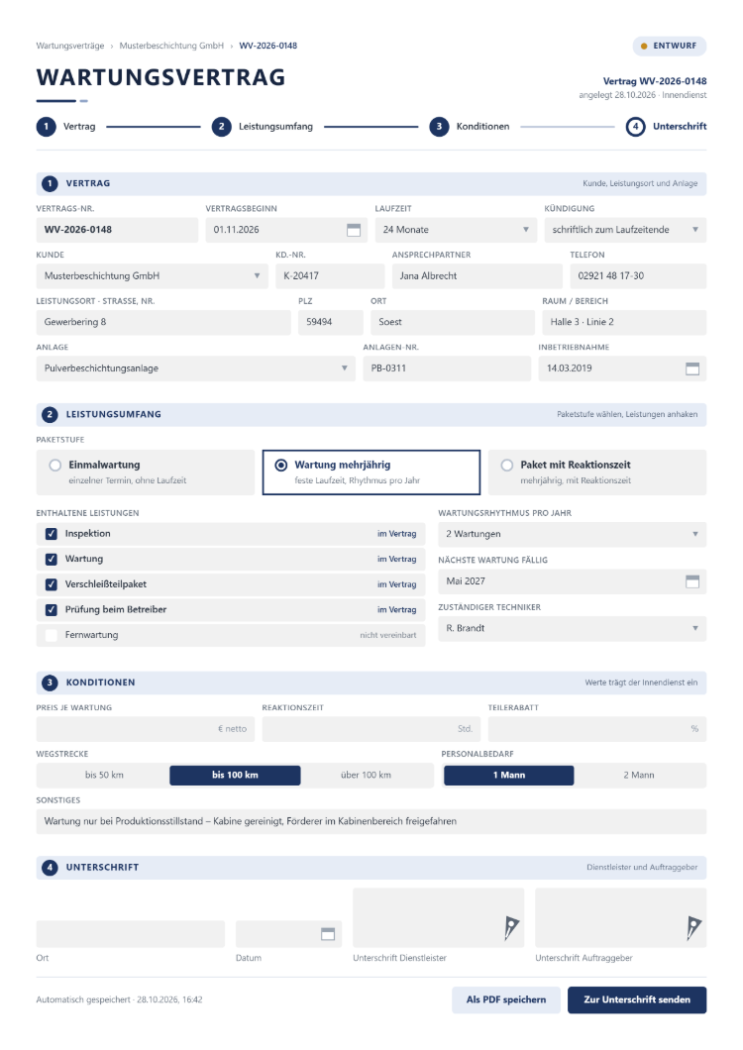The width and height of the screenshot is (743, 1050).
Task: Click the Als PDF speichern button
Action: coord(506,999)
